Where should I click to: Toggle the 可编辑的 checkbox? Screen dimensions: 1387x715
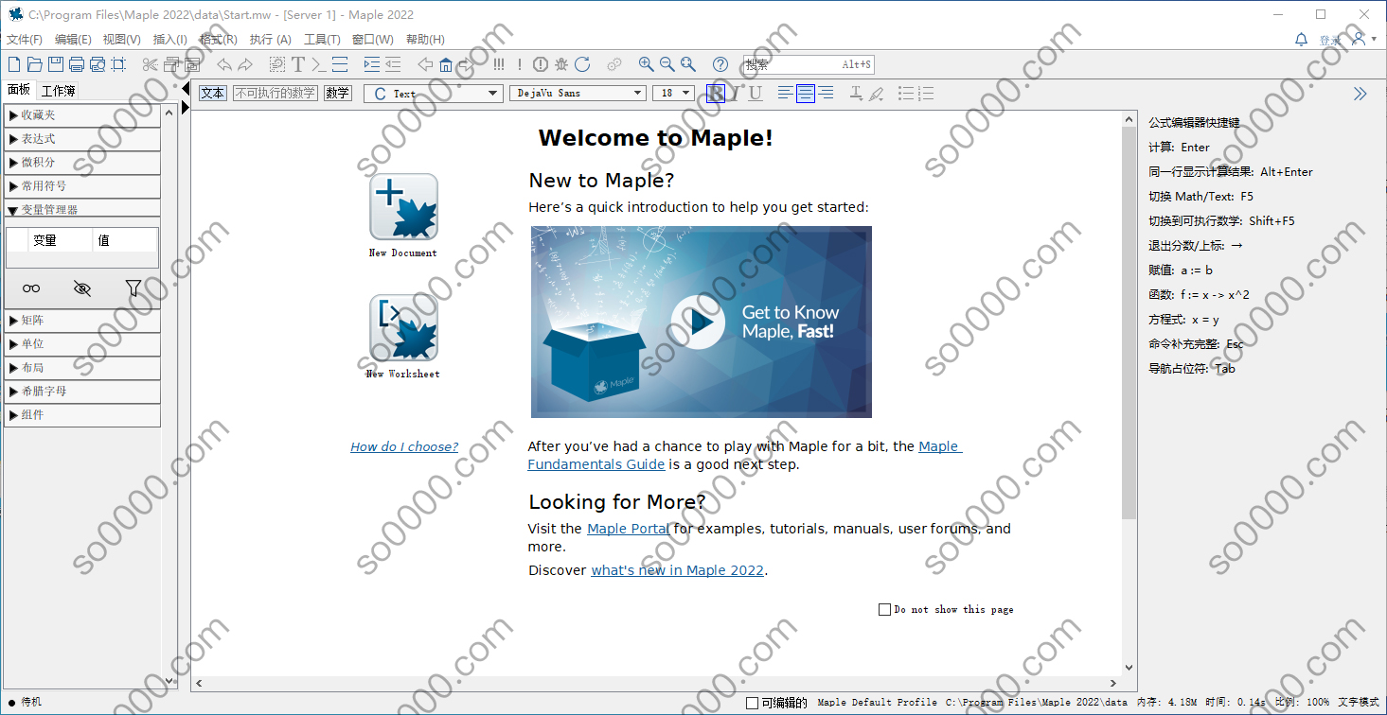(752, 703)
